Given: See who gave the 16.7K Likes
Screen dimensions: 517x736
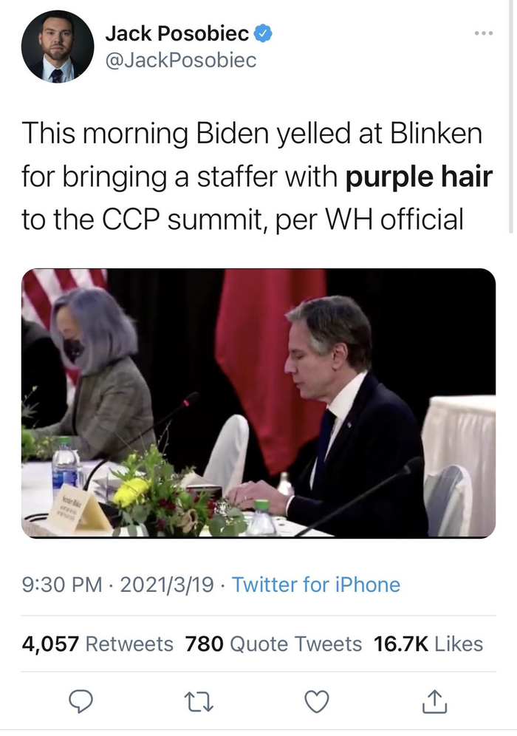Looking at the screenshot, I should point(428,644).
